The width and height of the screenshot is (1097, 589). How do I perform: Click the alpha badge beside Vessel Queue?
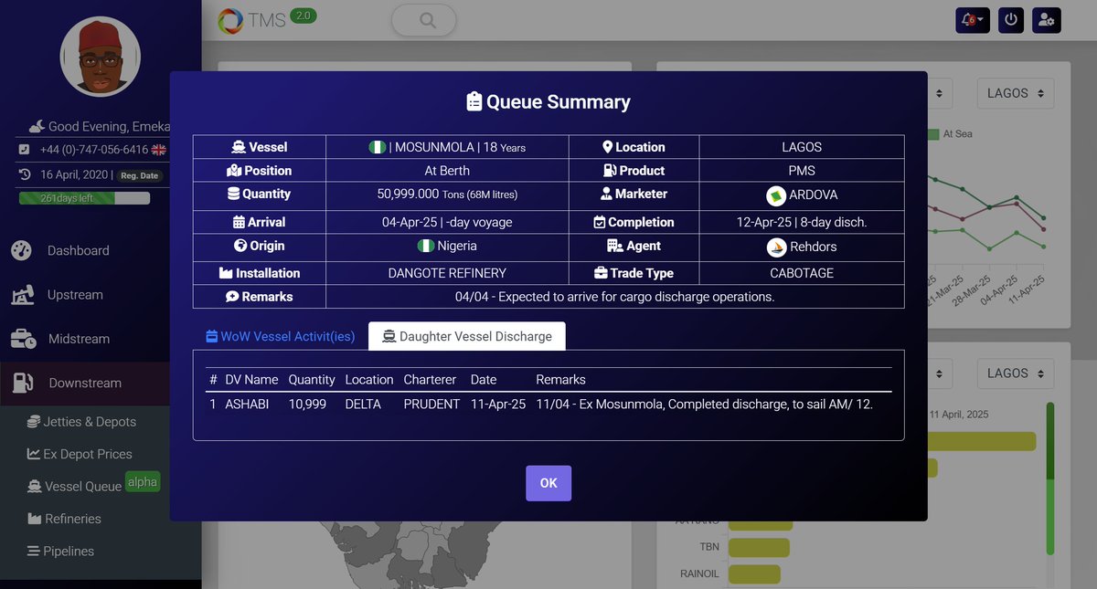(x=143, y=482)
